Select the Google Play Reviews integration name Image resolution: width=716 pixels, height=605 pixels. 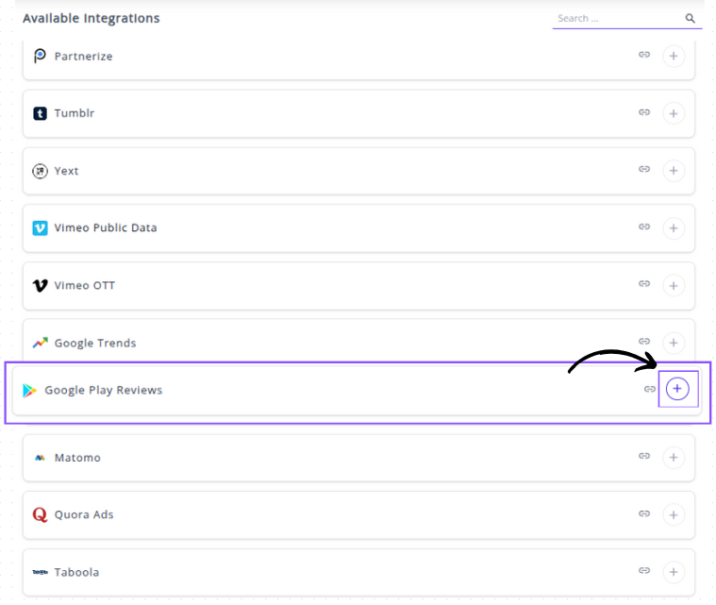(104, 390)
